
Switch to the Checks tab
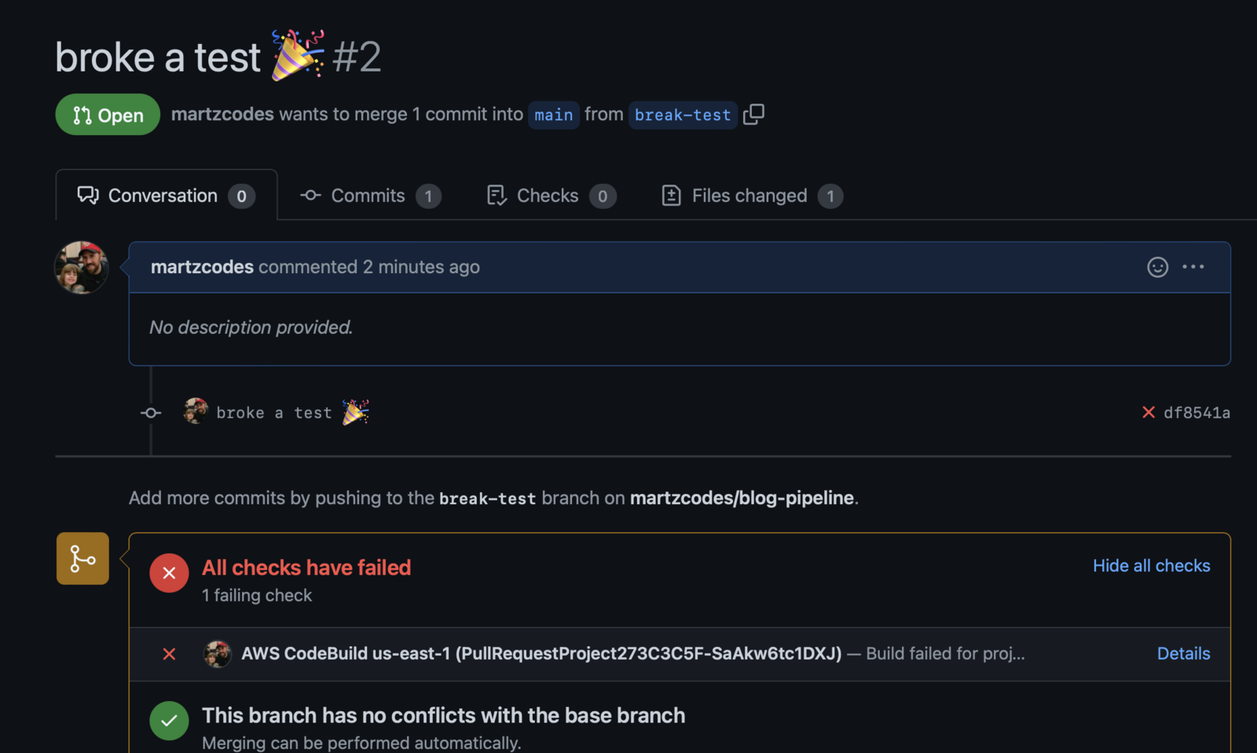tap(552, 196)
